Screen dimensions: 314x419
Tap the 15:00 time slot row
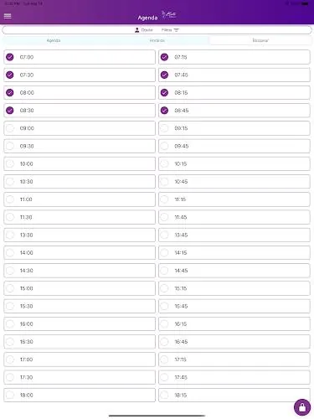(x=80, y=288)
